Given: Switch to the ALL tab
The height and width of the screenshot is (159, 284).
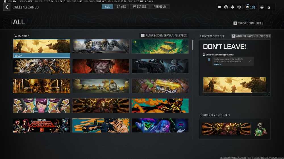Looking at the screenshot, I should tap(107, 7).
